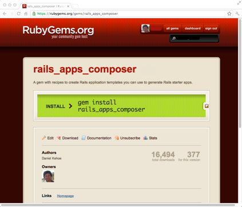Go to the dashboard
The image size is (242, 207).
pyautogui.click(x=192, y=29)
